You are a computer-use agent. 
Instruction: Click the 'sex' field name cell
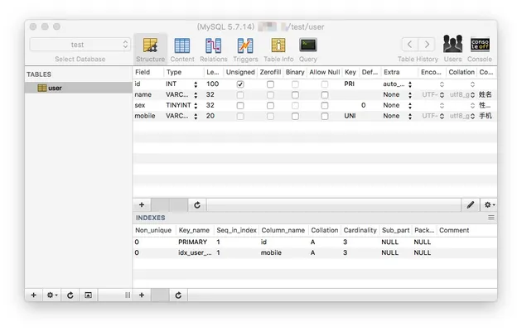140,105
